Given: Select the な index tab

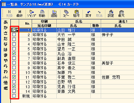Looking at the screenshot, I should [6, 44].
